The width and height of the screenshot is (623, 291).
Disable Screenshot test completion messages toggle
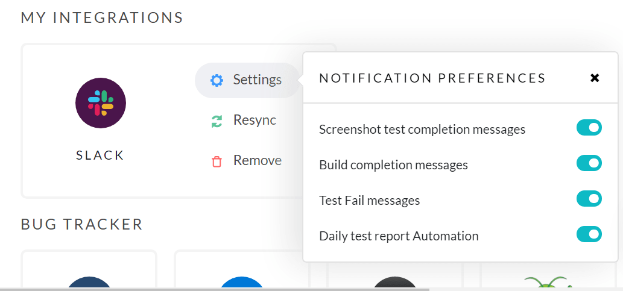click(x=589, y=128)
